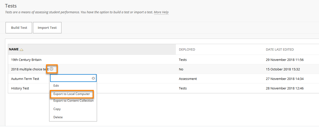This screenshot has height=127, width=319.
Task: Click the Import Test button
Action: coord(47,28)
